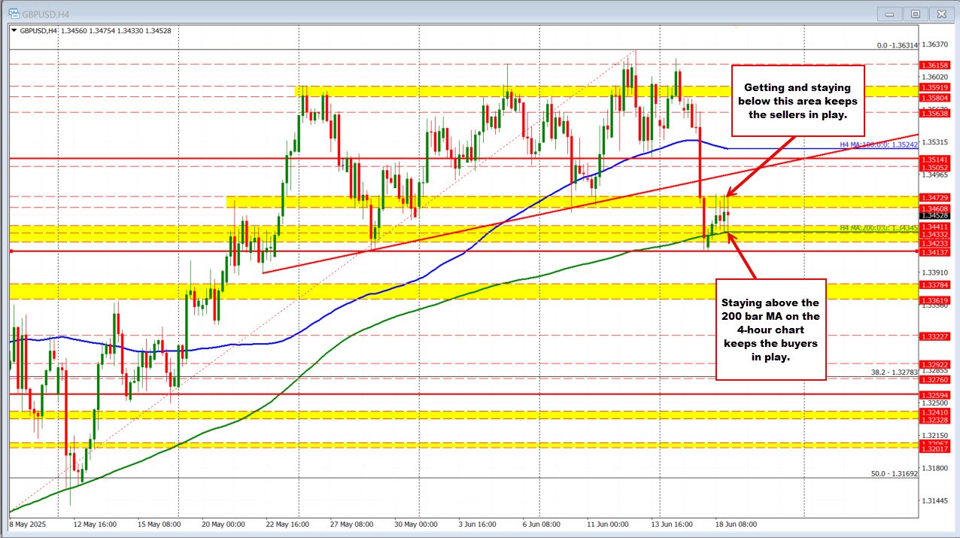Restore the GBPUSD chart window

[915, 14]
